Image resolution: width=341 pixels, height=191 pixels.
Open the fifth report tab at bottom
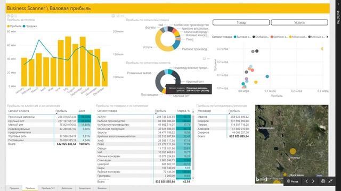85,188
